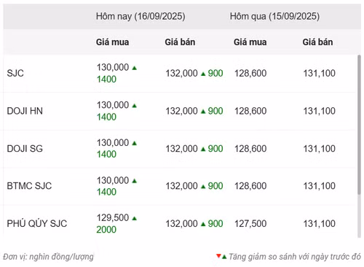Click the 1400 change value in BTMC SJC row
The image size is (364, 267).
pos(106,192)
